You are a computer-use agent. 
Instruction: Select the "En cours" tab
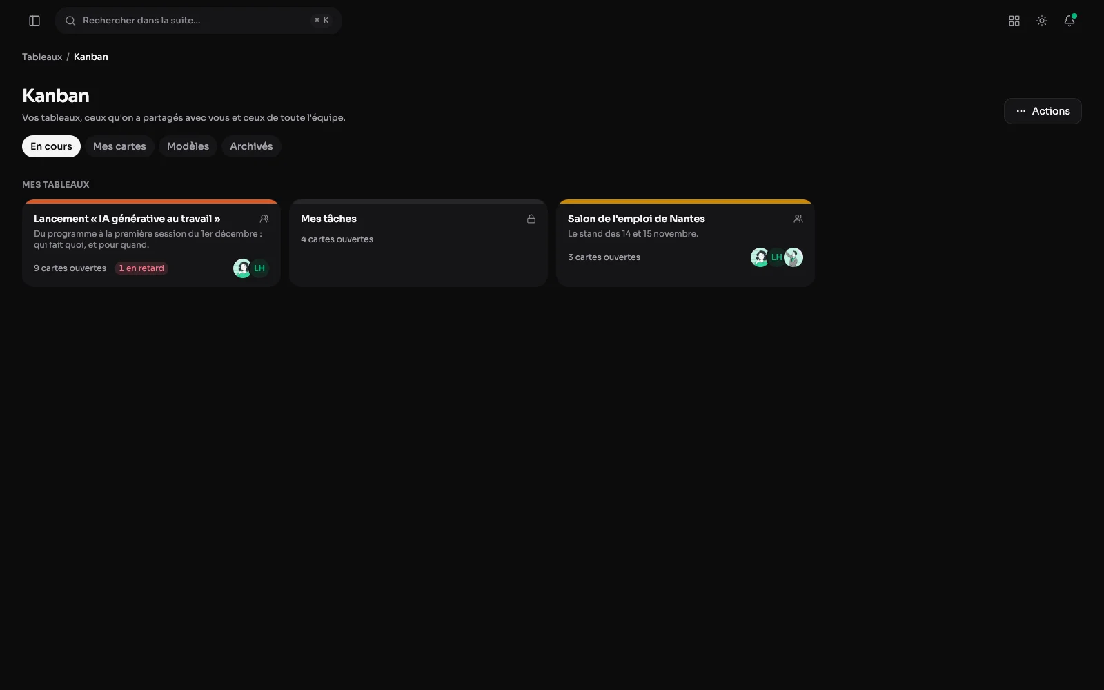51,146
